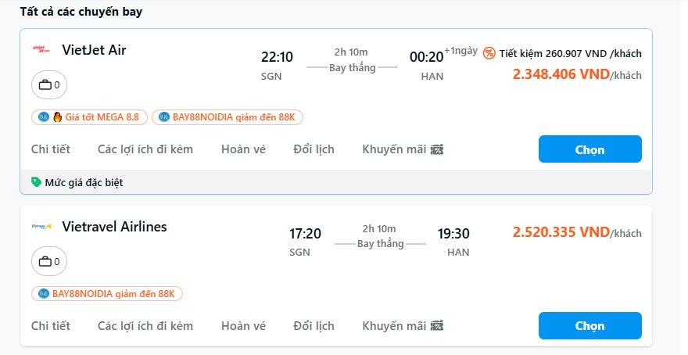Screen dimensions: 688x355
Task: Click coupon icon beside VietJet Khuyến mãi
Action: (437, 149)
